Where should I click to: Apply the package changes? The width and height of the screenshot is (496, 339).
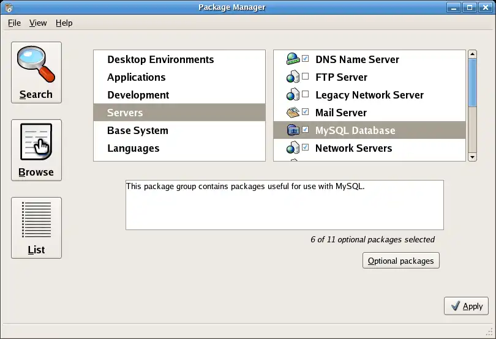coord(466,306)
